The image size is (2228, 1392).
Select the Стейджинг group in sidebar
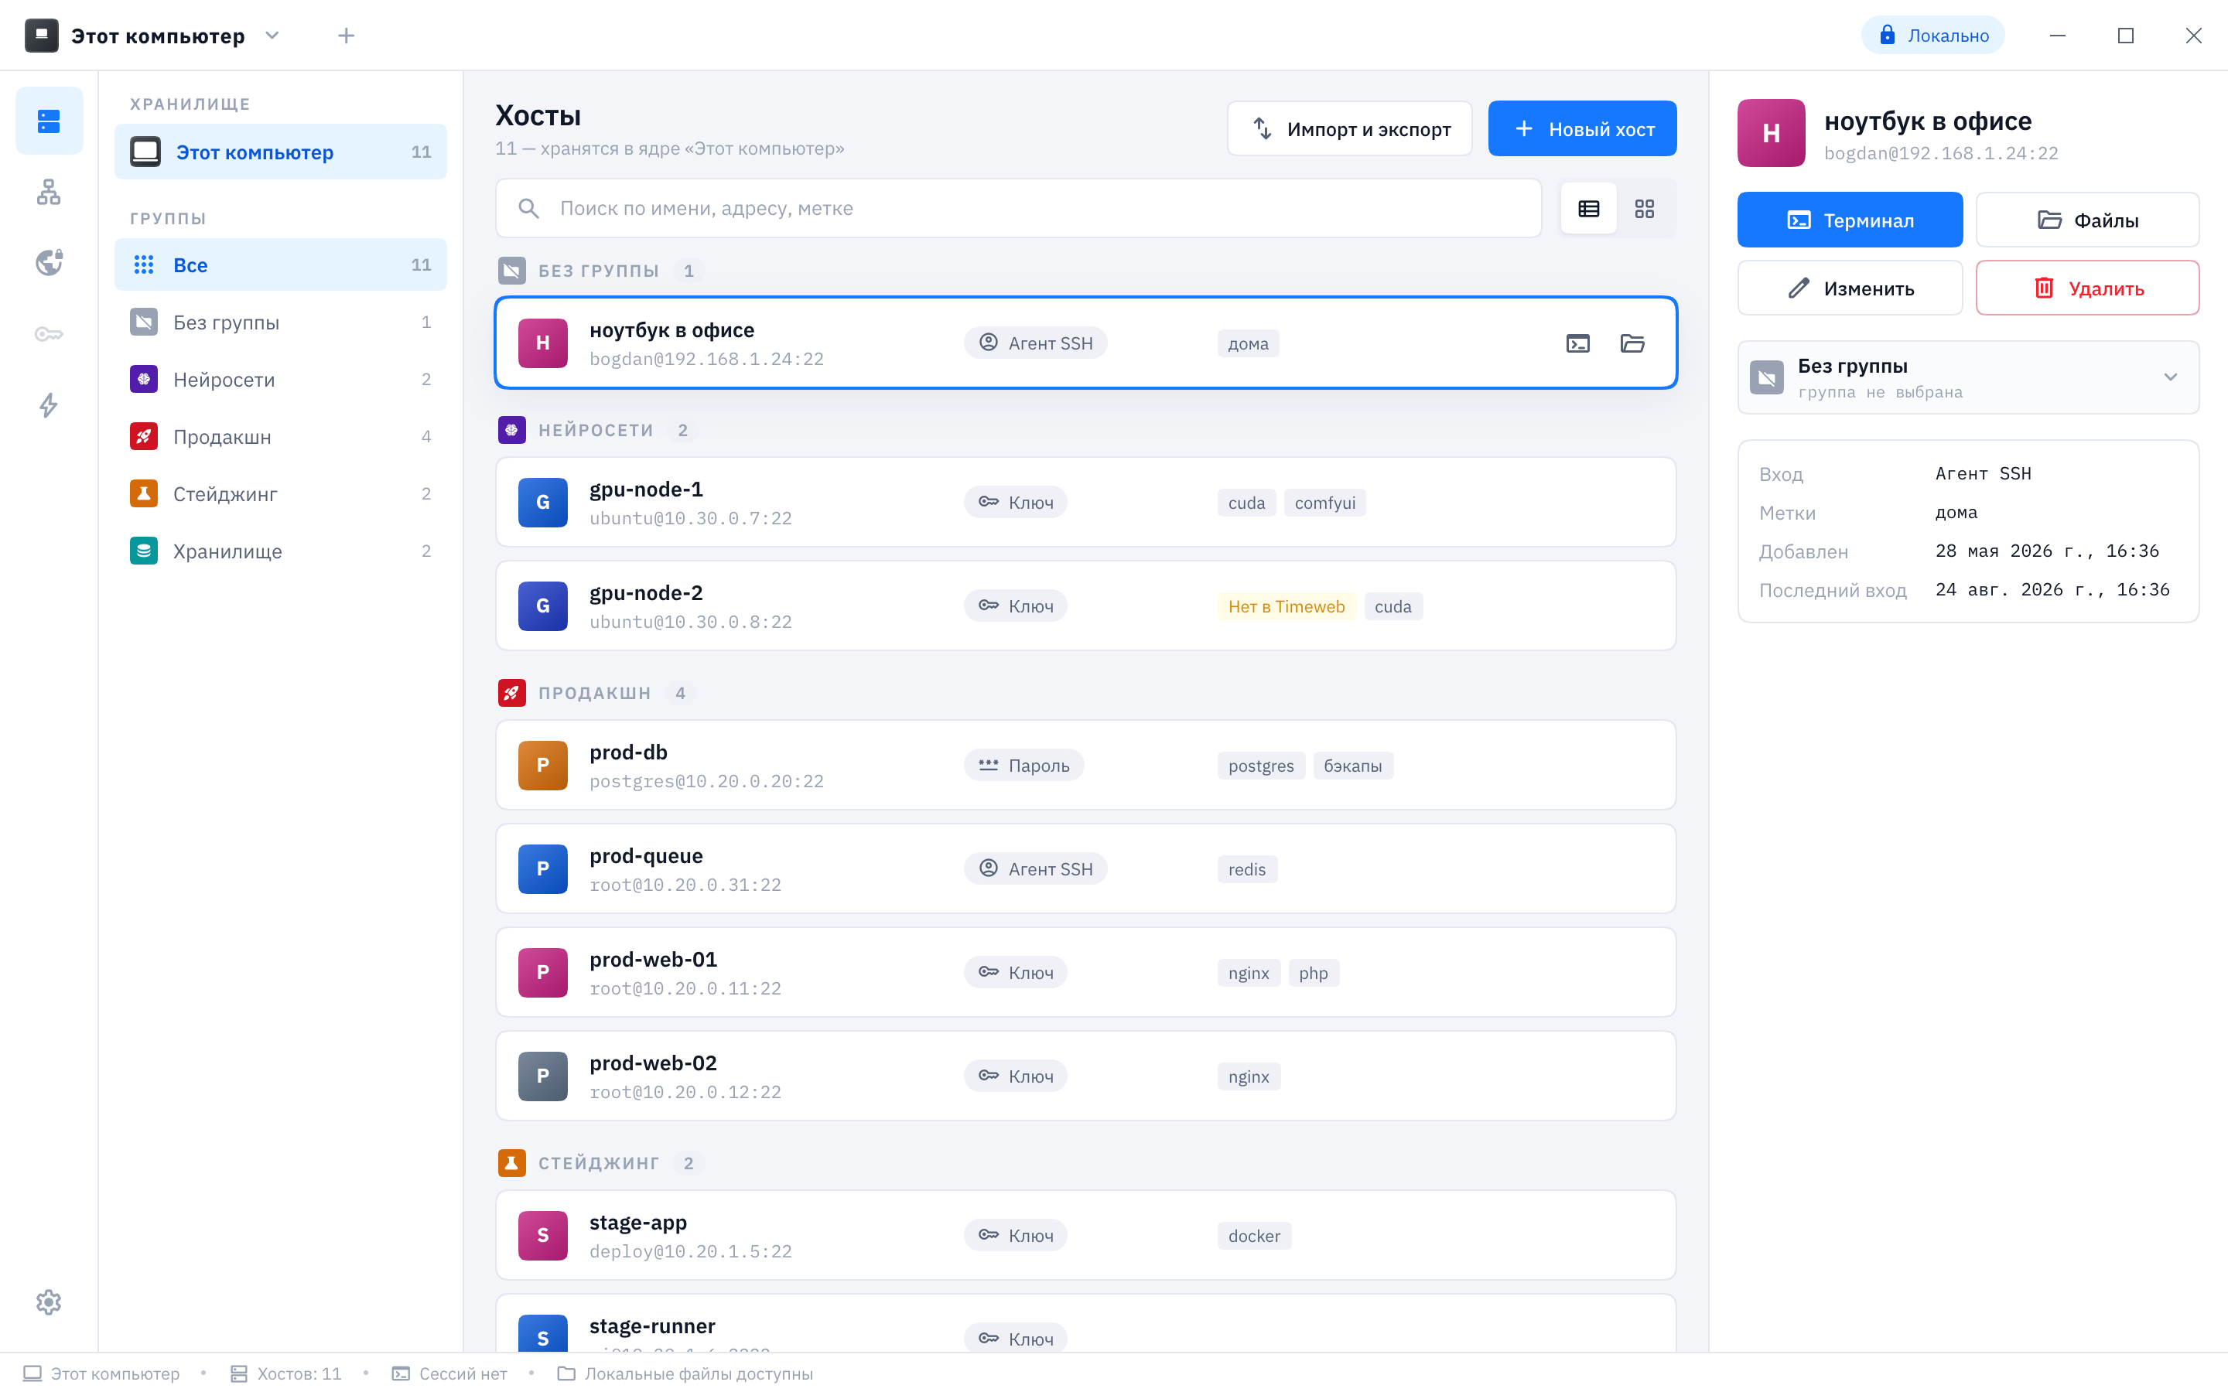click(281, 493)
